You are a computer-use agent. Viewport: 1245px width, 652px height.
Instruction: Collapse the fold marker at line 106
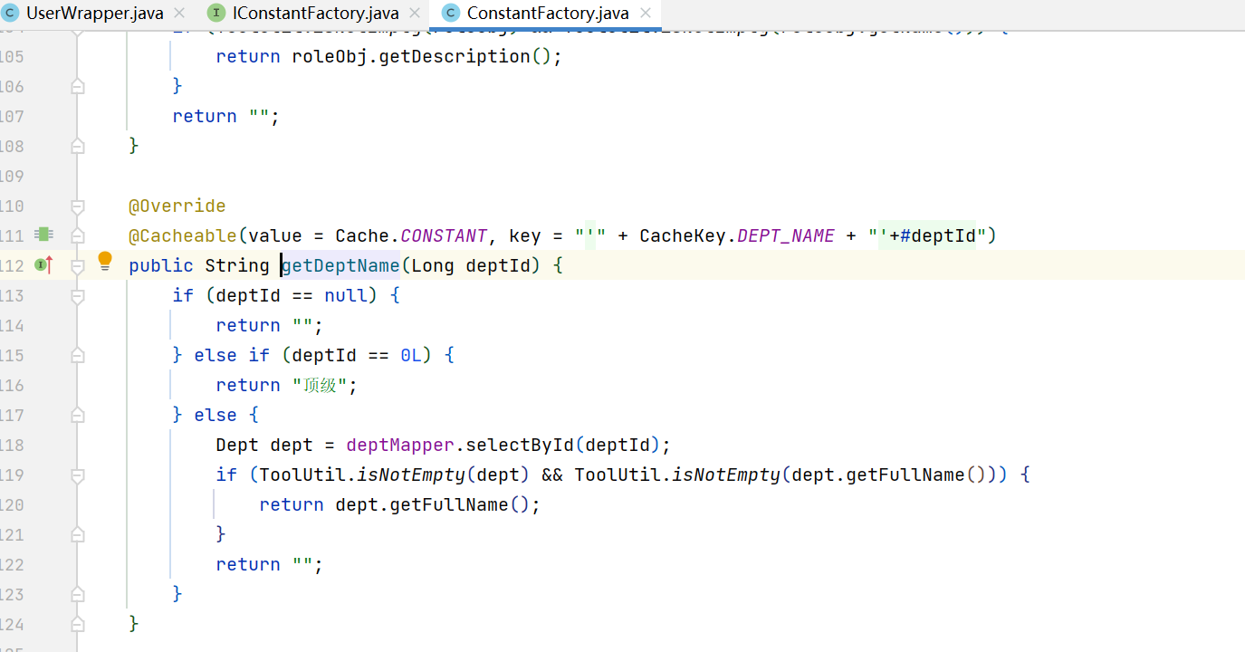(x=77, y=86)
